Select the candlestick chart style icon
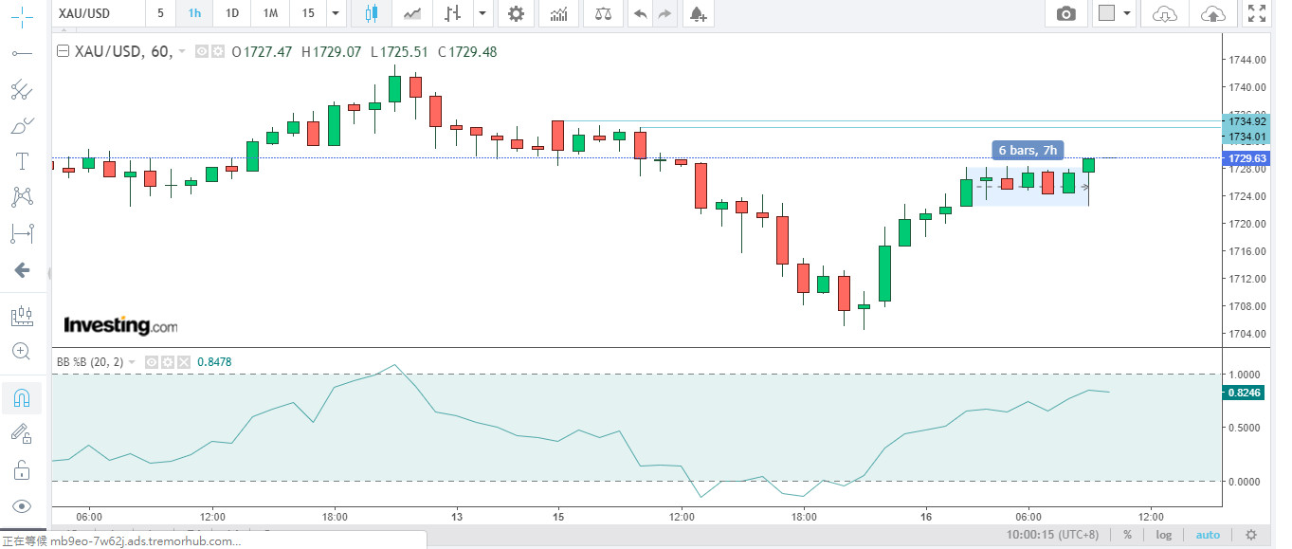This screenshot has height=549, width=1292. tap(371, 13)
